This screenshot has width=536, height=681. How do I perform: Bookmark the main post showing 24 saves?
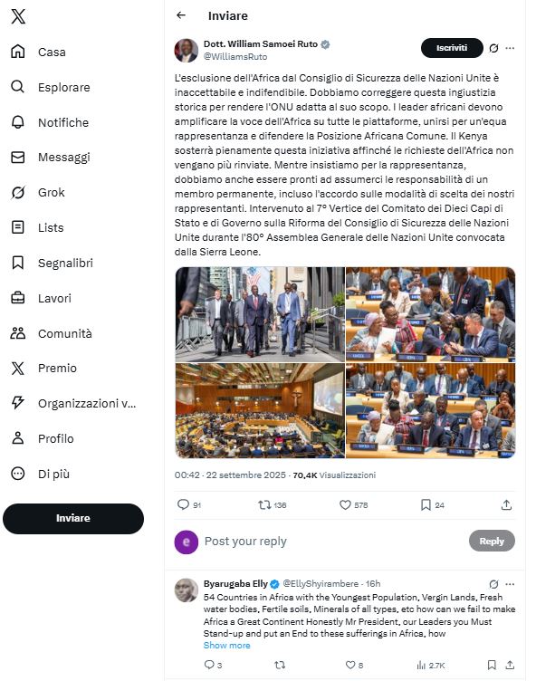pyautogui.click(x=426, y=504)
